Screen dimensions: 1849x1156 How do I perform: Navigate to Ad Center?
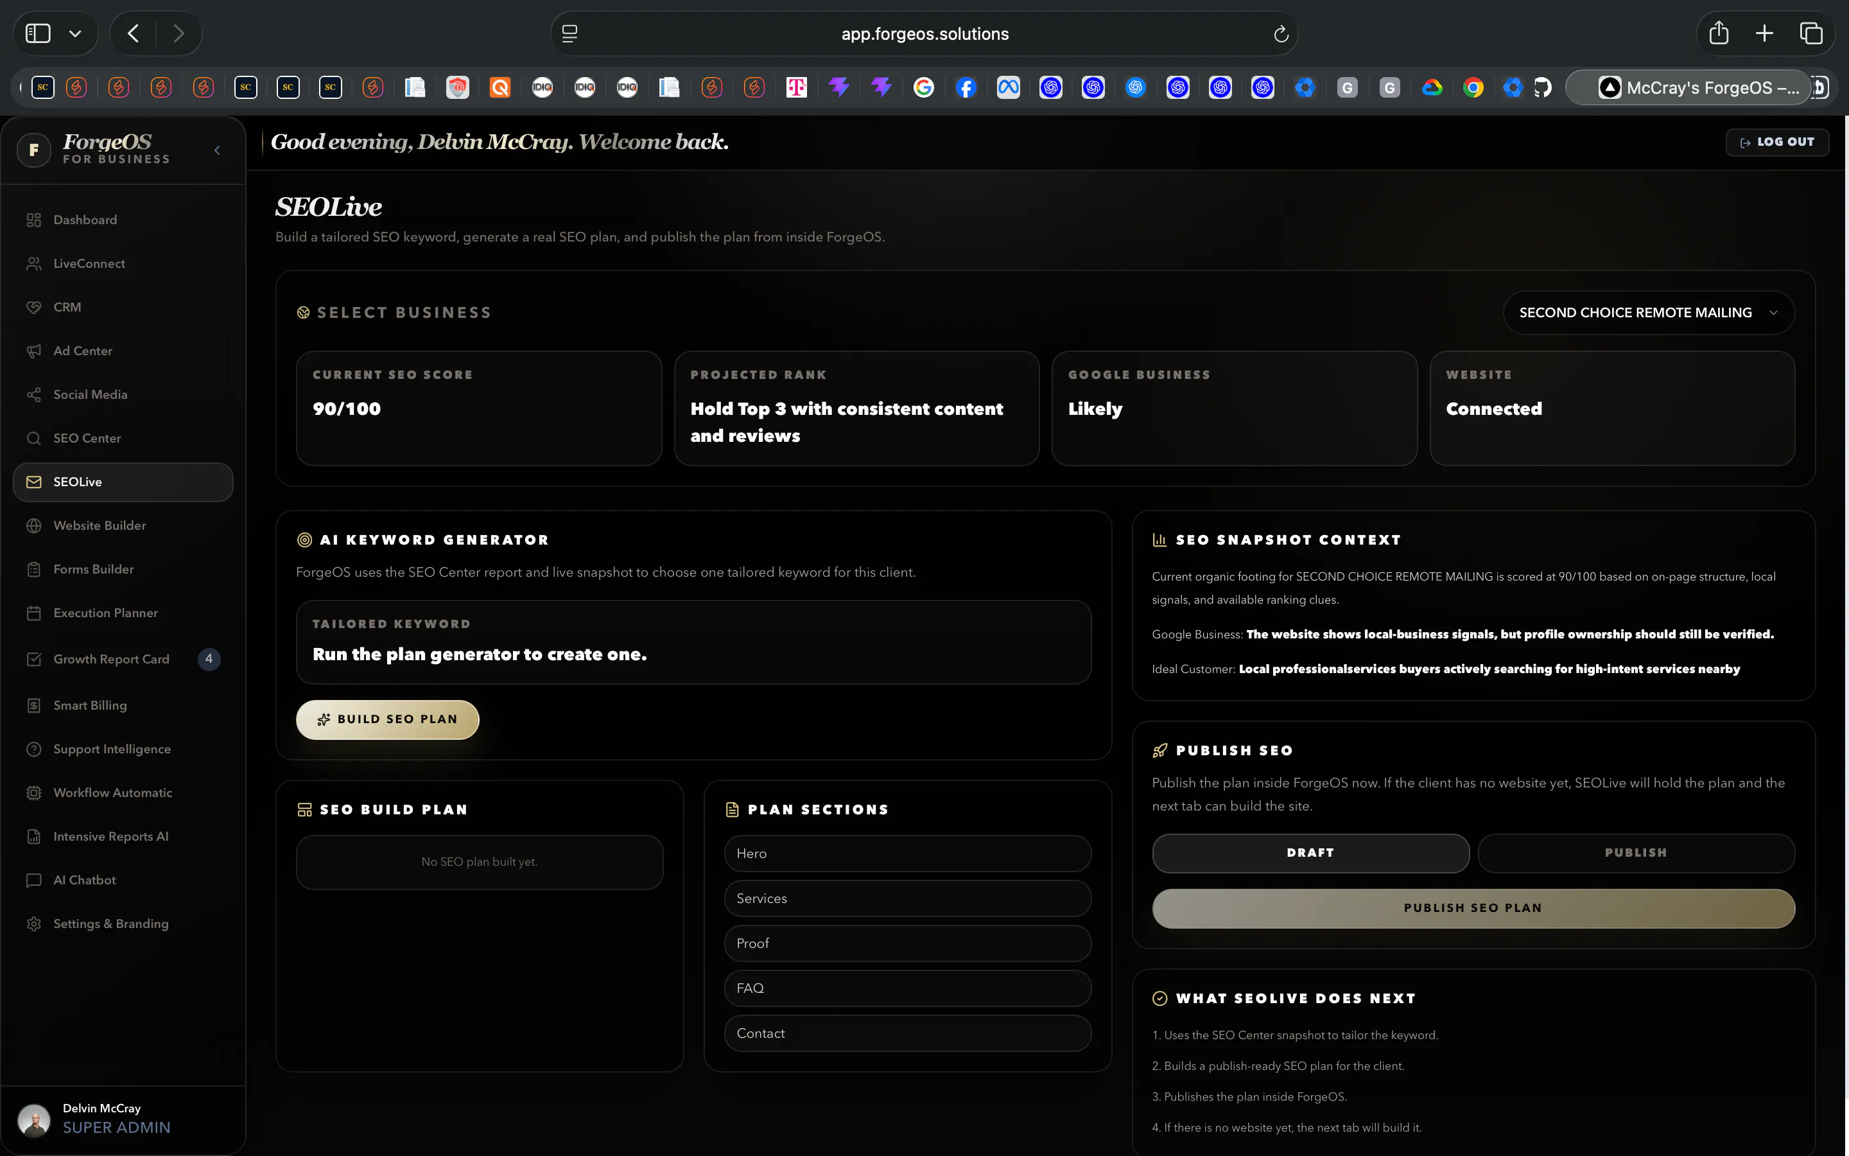pyautogui.click(x=123, y=351)
